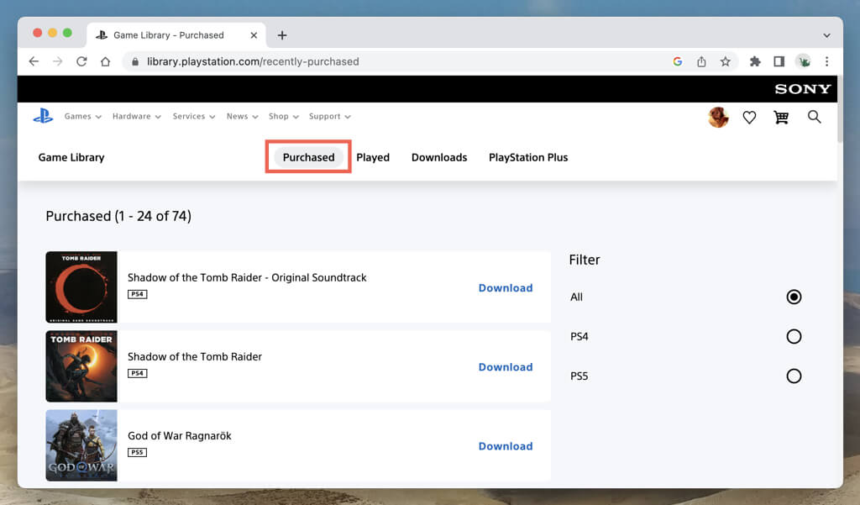Viewport: 860px width, 505px height.
Task: Open the browser extensions puzzle icon
Action: click(x=755, y=61)
